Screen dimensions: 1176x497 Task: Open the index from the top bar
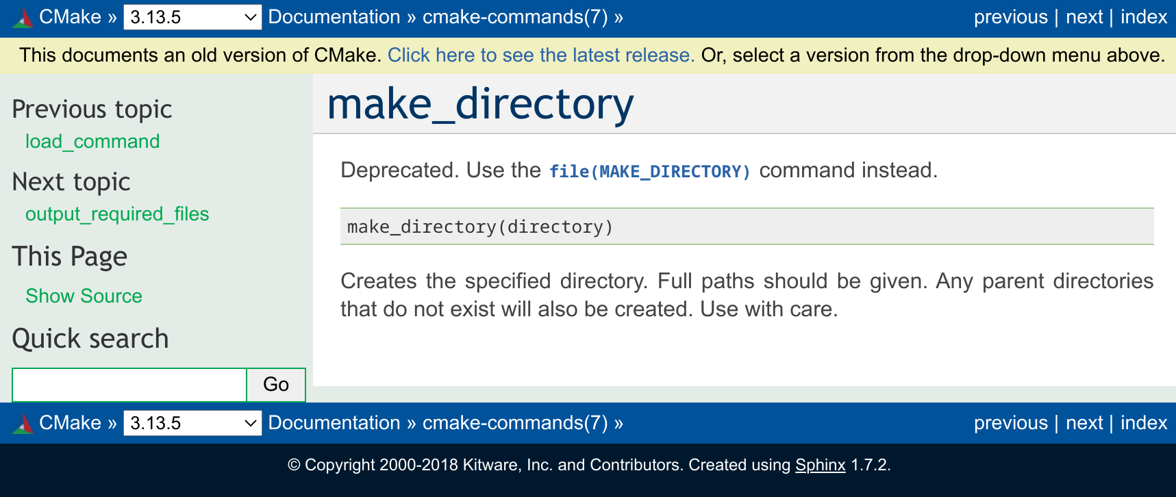click(1143, 16)
